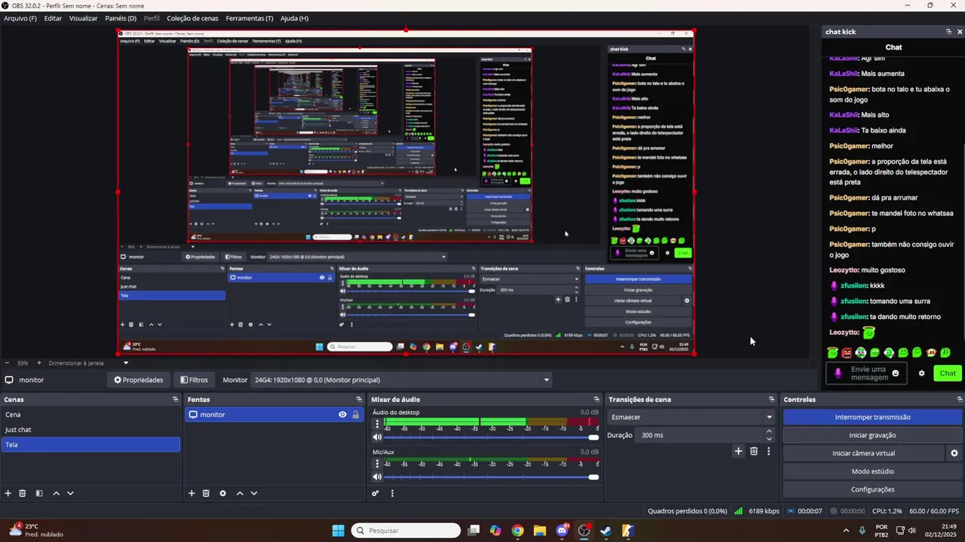This screenshot has height=542, width=965.
Task: Increase the transition duration with the up stepper
Action: pyautogui.click(x=769, y=431)
